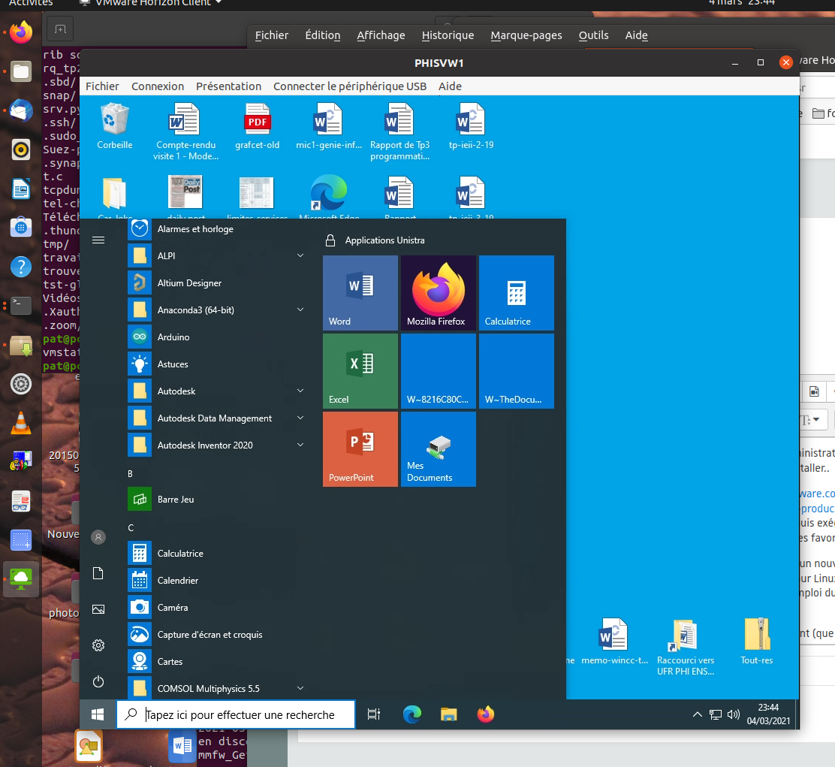Screen dimensions: 835x767
Task: Open Cartes app
Action: 219,662
